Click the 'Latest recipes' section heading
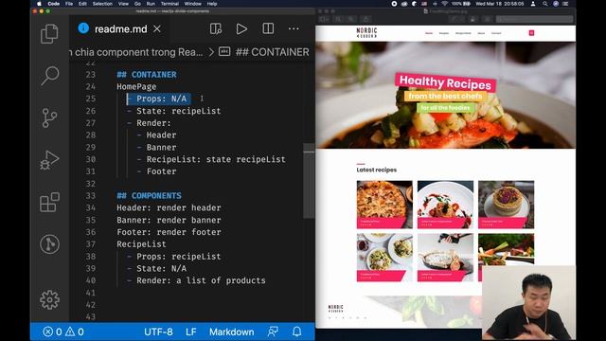This screenshot has height=341, width=606. point(377,170)
